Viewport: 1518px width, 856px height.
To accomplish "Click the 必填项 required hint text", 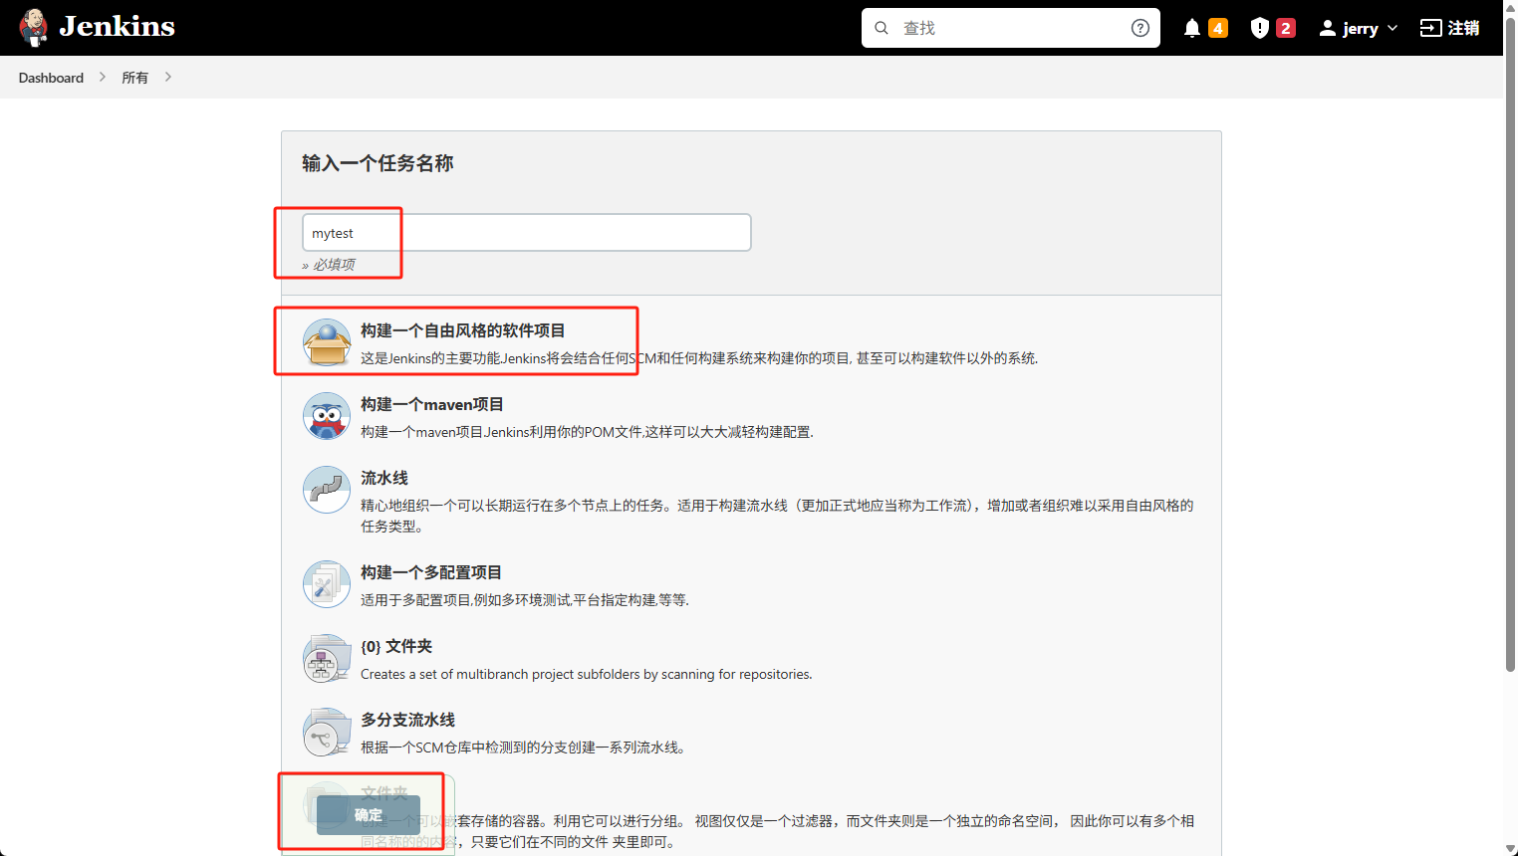I will (334, 265).
